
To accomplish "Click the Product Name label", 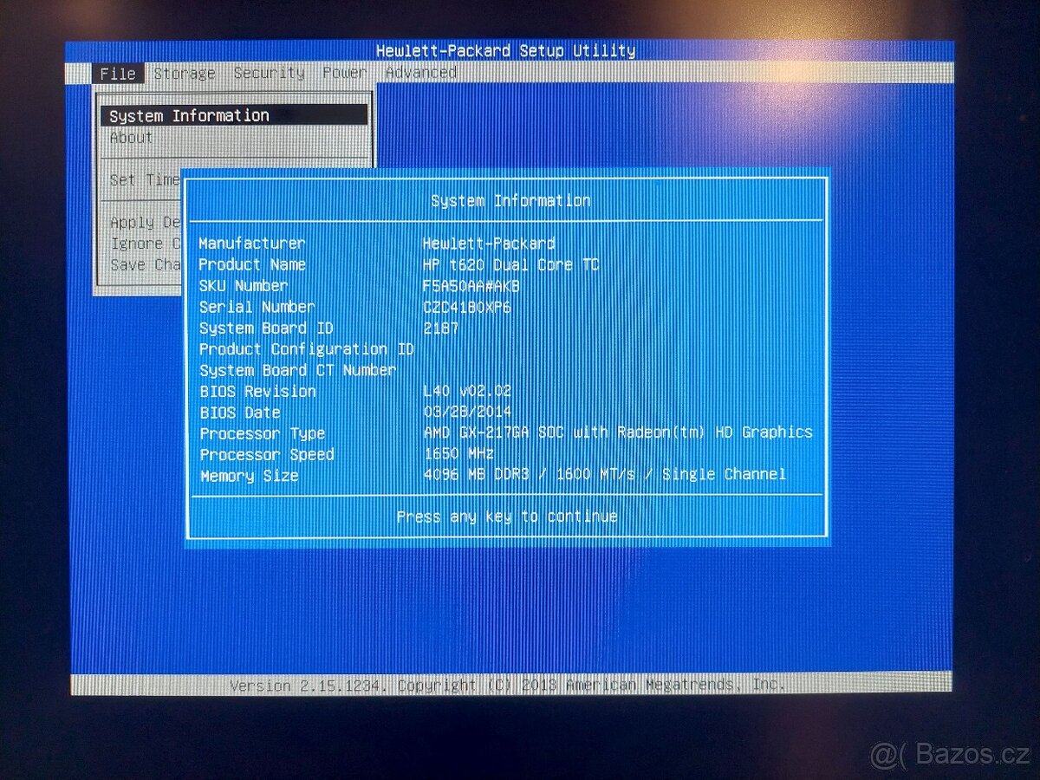I will pyautogui.click(x=251, y=264).
